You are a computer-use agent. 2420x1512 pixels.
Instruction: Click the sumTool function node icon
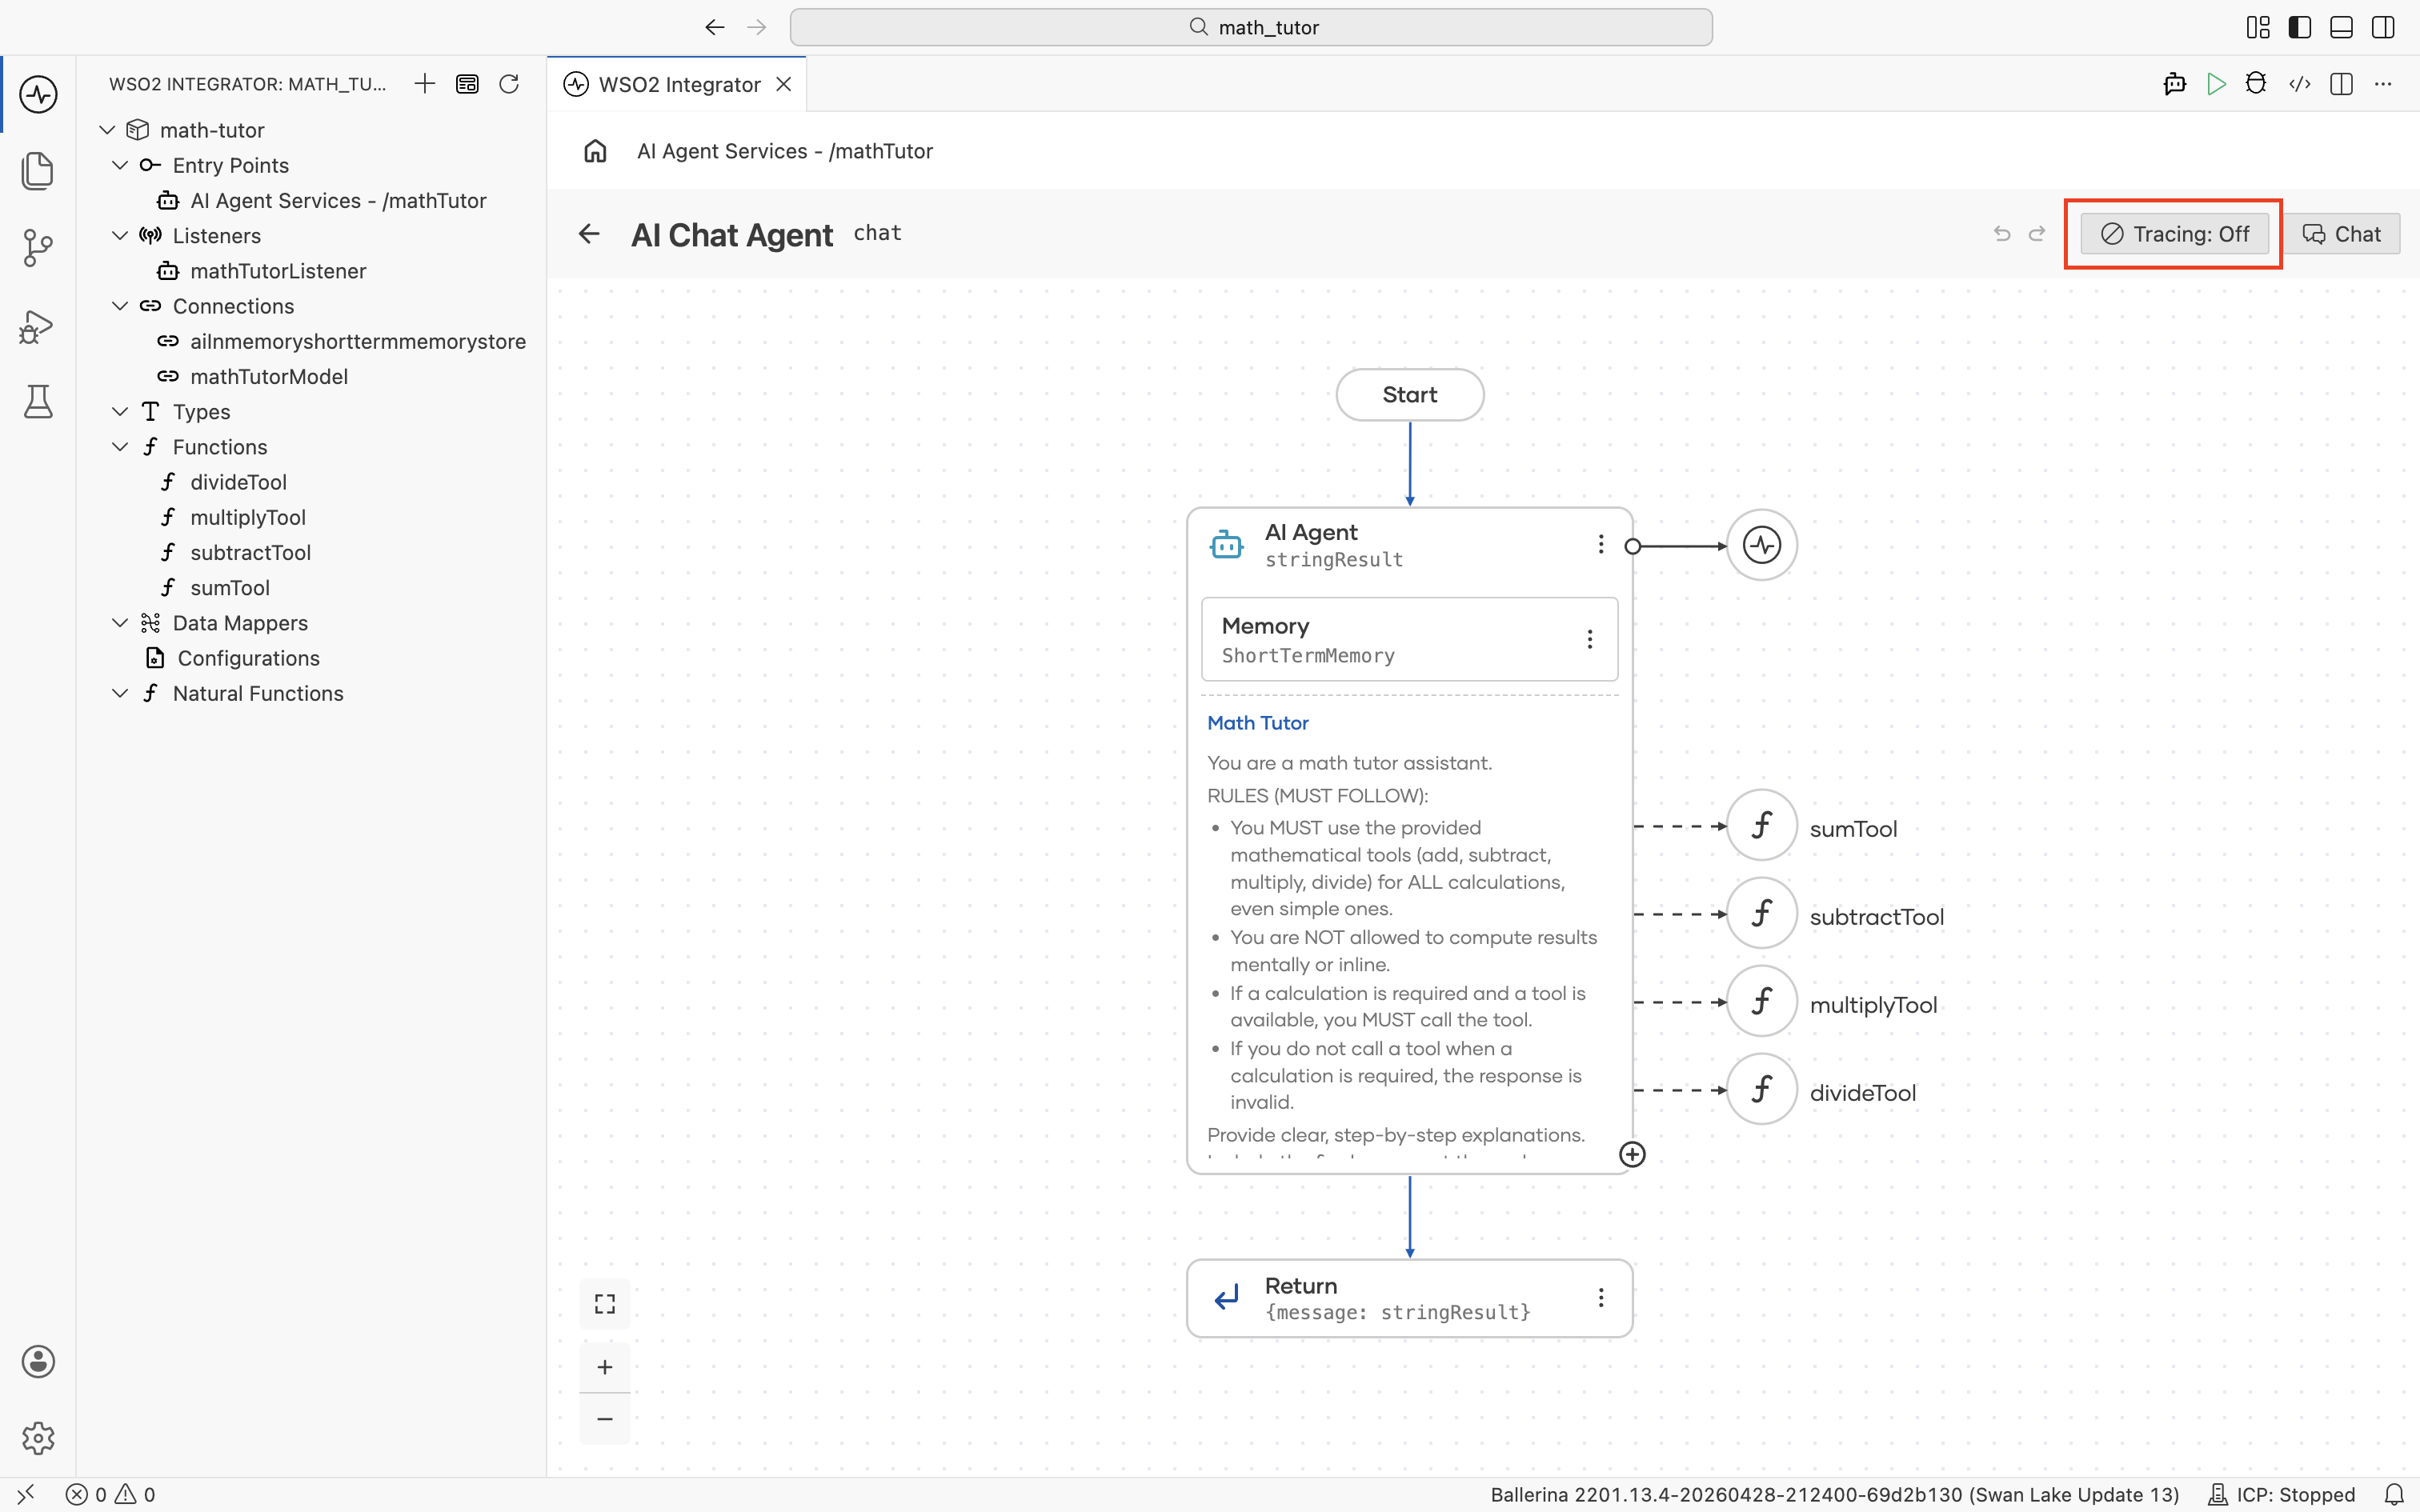(x=1762, y=826)
